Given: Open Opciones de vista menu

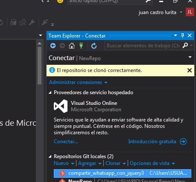Looking at the screenshot, I should pyautogui.click(x=152, y=163).
